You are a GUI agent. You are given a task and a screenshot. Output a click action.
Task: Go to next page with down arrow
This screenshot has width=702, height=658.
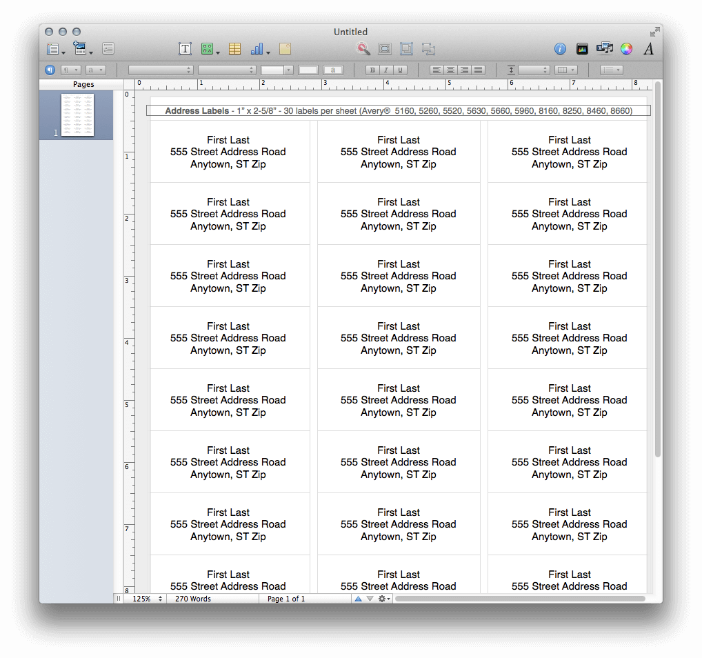coord(370,599)
